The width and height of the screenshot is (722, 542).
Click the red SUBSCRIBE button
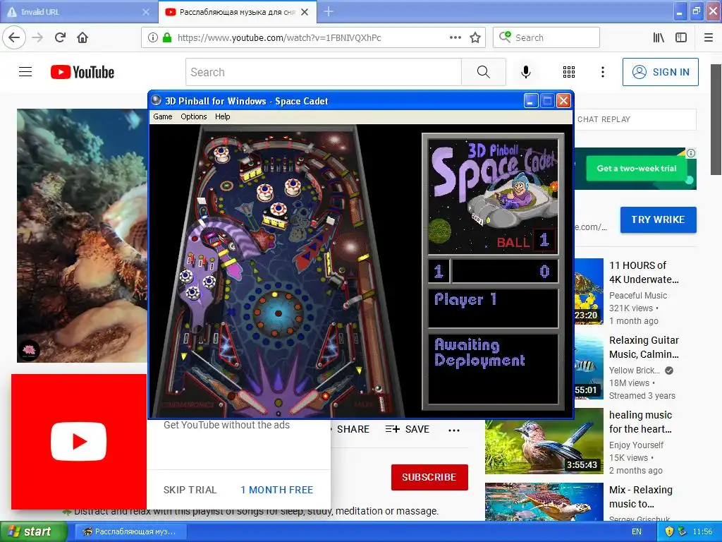coord(429,477)
